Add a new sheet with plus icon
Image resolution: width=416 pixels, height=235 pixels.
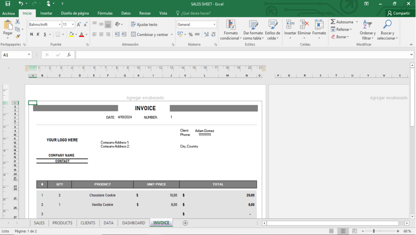point(185,223)
